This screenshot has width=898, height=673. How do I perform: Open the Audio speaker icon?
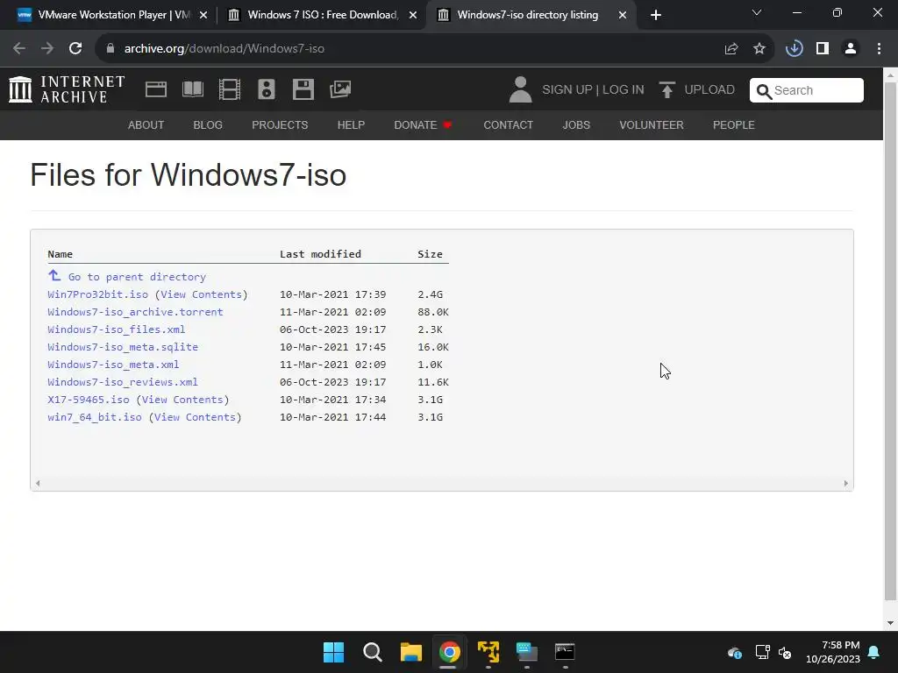(x=267, y=89)
